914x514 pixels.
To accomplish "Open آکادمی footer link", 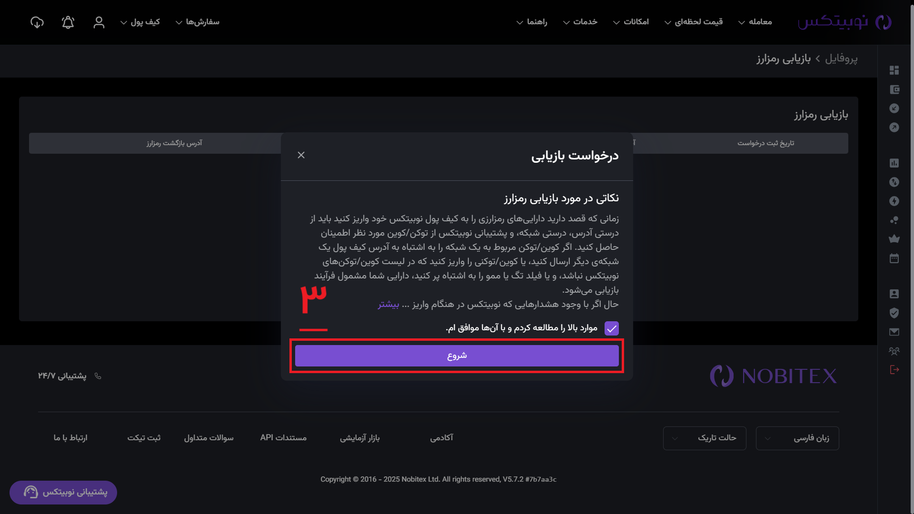I will coord(442,438).
